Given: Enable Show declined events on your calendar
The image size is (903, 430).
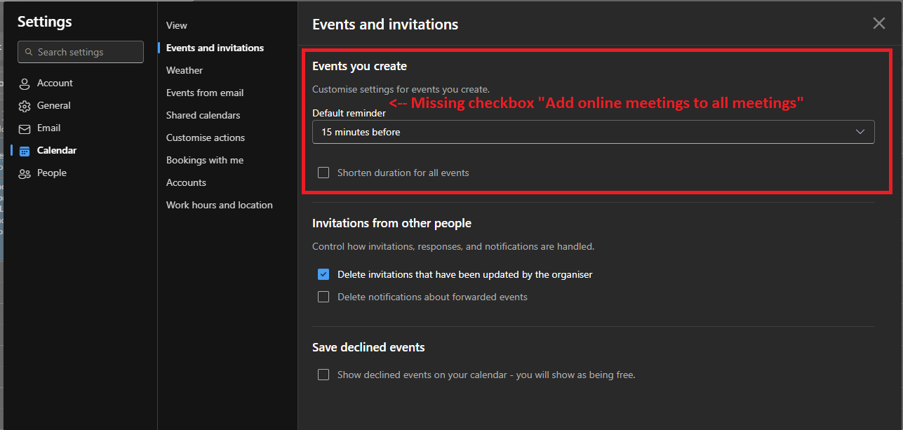Looking at the screenshot, I should click(323, 375).
